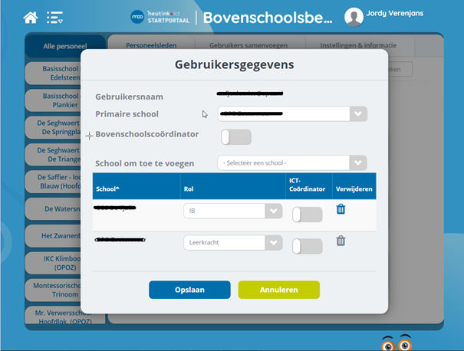Click the Verwijderen column header

tap(354, 186)
